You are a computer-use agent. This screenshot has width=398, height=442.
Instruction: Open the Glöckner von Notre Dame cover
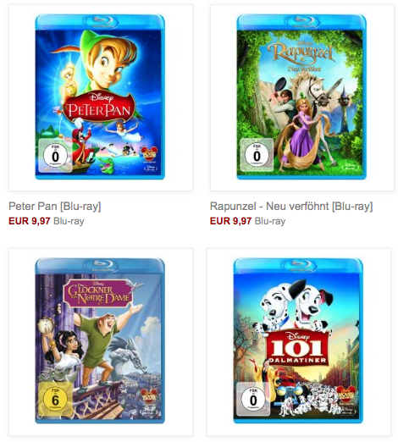pyautogui.click(x=100, y=340)
